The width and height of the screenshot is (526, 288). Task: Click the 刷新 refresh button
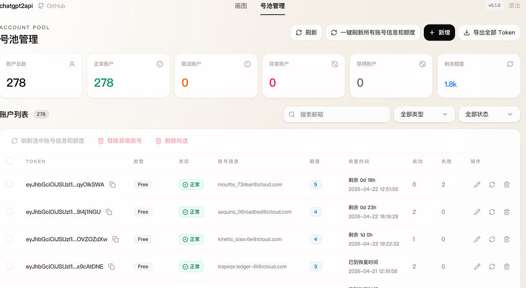pyautogui.click(x=306, y=32)
